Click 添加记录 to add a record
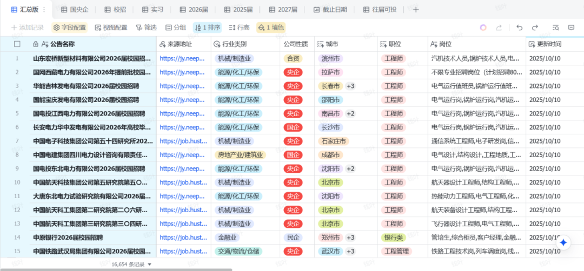Screen dimensions: 584x271 pyautogui.click(x=28, y=28)
